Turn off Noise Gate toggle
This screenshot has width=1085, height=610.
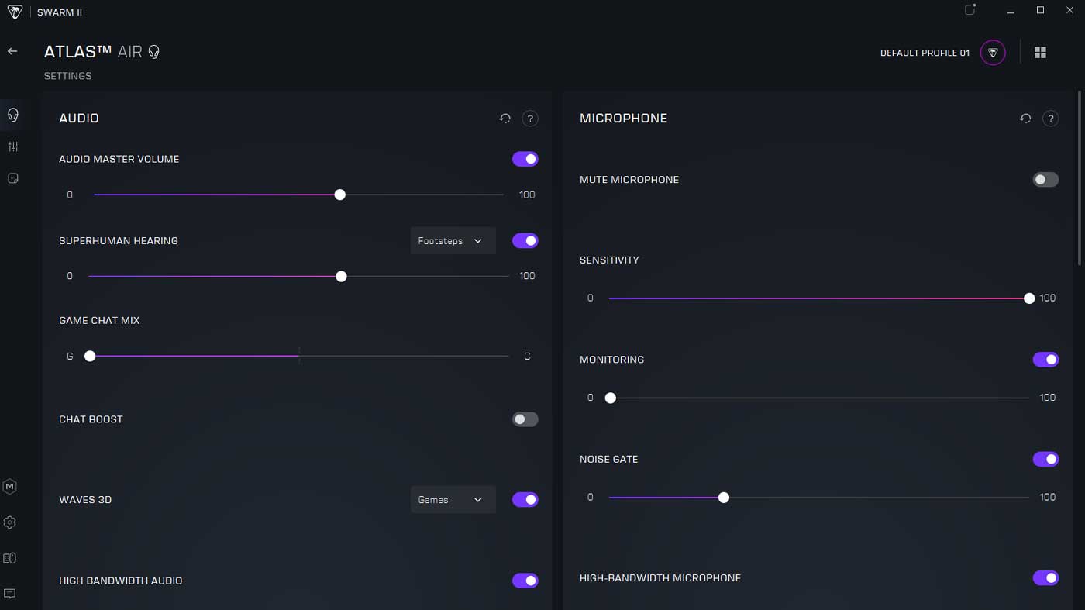point(1045,460)
